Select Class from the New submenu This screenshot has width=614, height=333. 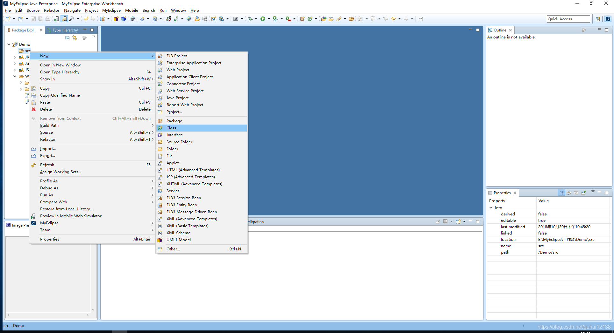click(x=202, y=128)
